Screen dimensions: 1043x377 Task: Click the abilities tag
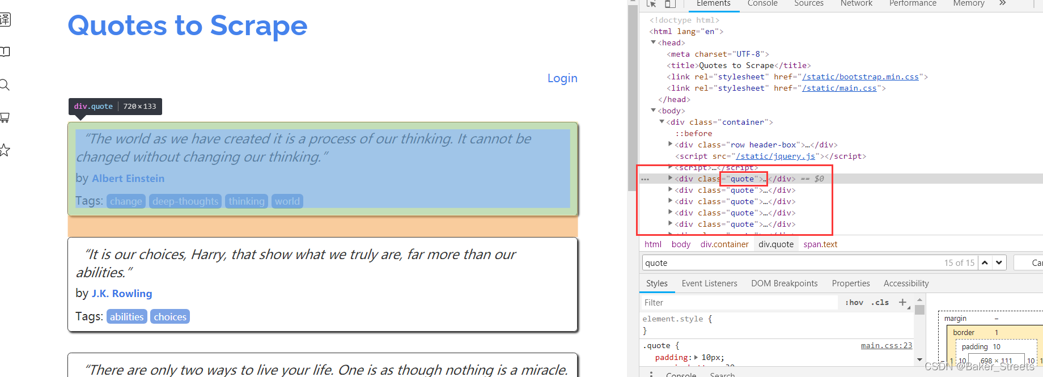(x=127, y=316)
